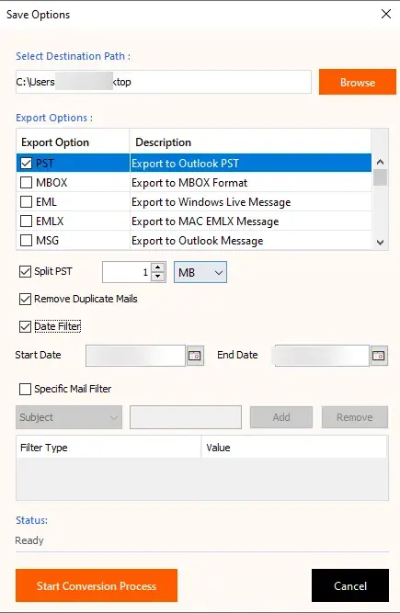The image size is (400, 613).
Task: Click the Export Option column header
Action: [x=73, y=142]
